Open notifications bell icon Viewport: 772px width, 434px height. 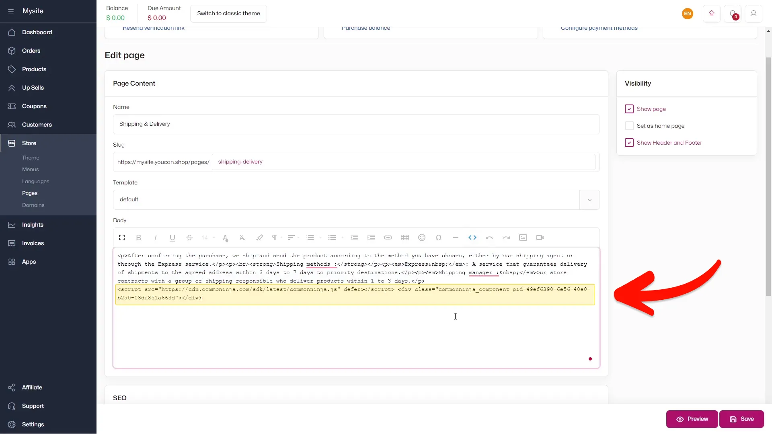733,14
